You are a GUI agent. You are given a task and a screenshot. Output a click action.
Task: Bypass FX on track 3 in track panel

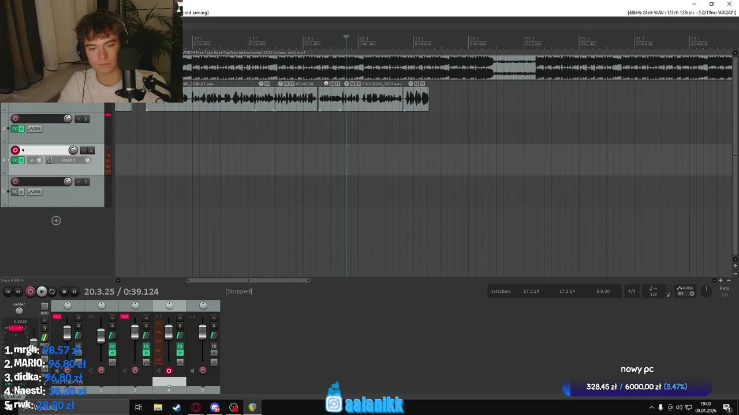pyautogui.click(x=21, y=129)
